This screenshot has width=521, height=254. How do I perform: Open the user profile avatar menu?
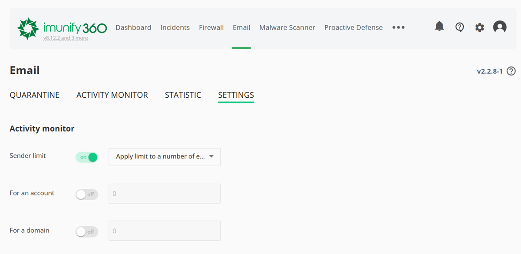(500, 27)
